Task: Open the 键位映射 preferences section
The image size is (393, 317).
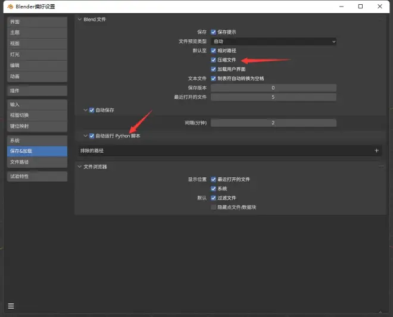Action: coord(37,127)
